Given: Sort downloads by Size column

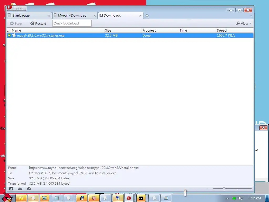Looking at the screenshot, I should 123,31.
